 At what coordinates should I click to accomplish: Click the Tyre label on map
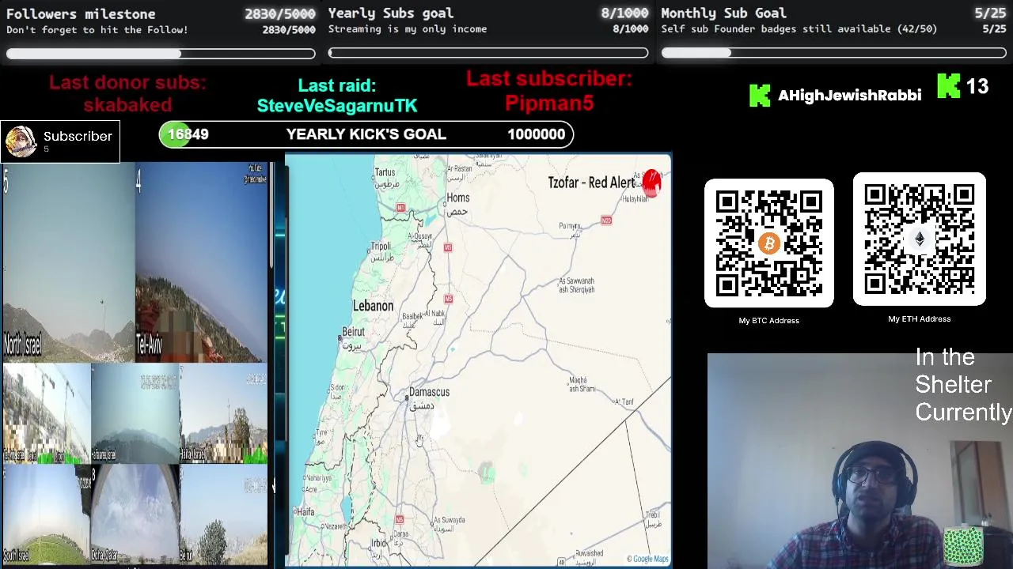point(321,433)
